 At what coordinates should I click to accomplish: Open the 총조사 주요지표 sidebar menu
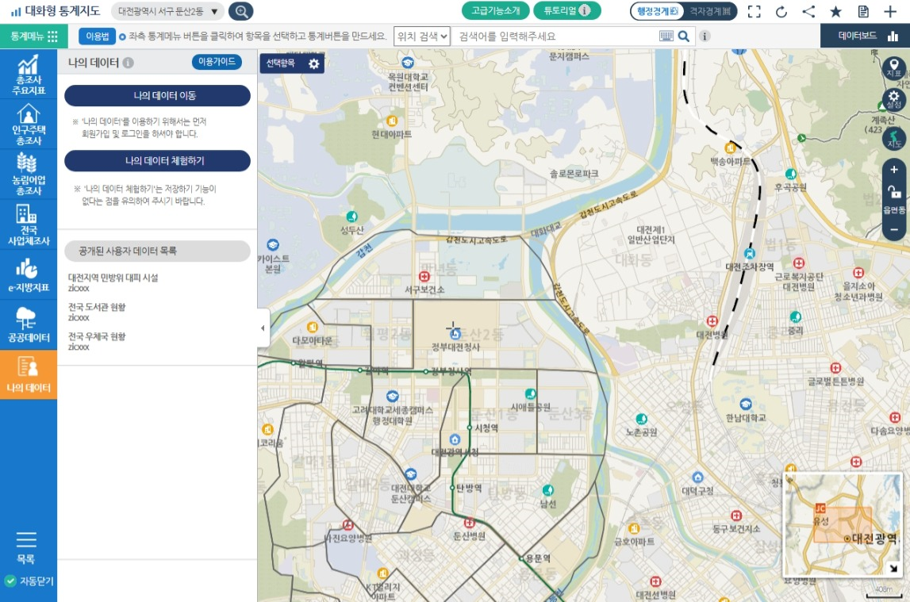pos(29,75)
